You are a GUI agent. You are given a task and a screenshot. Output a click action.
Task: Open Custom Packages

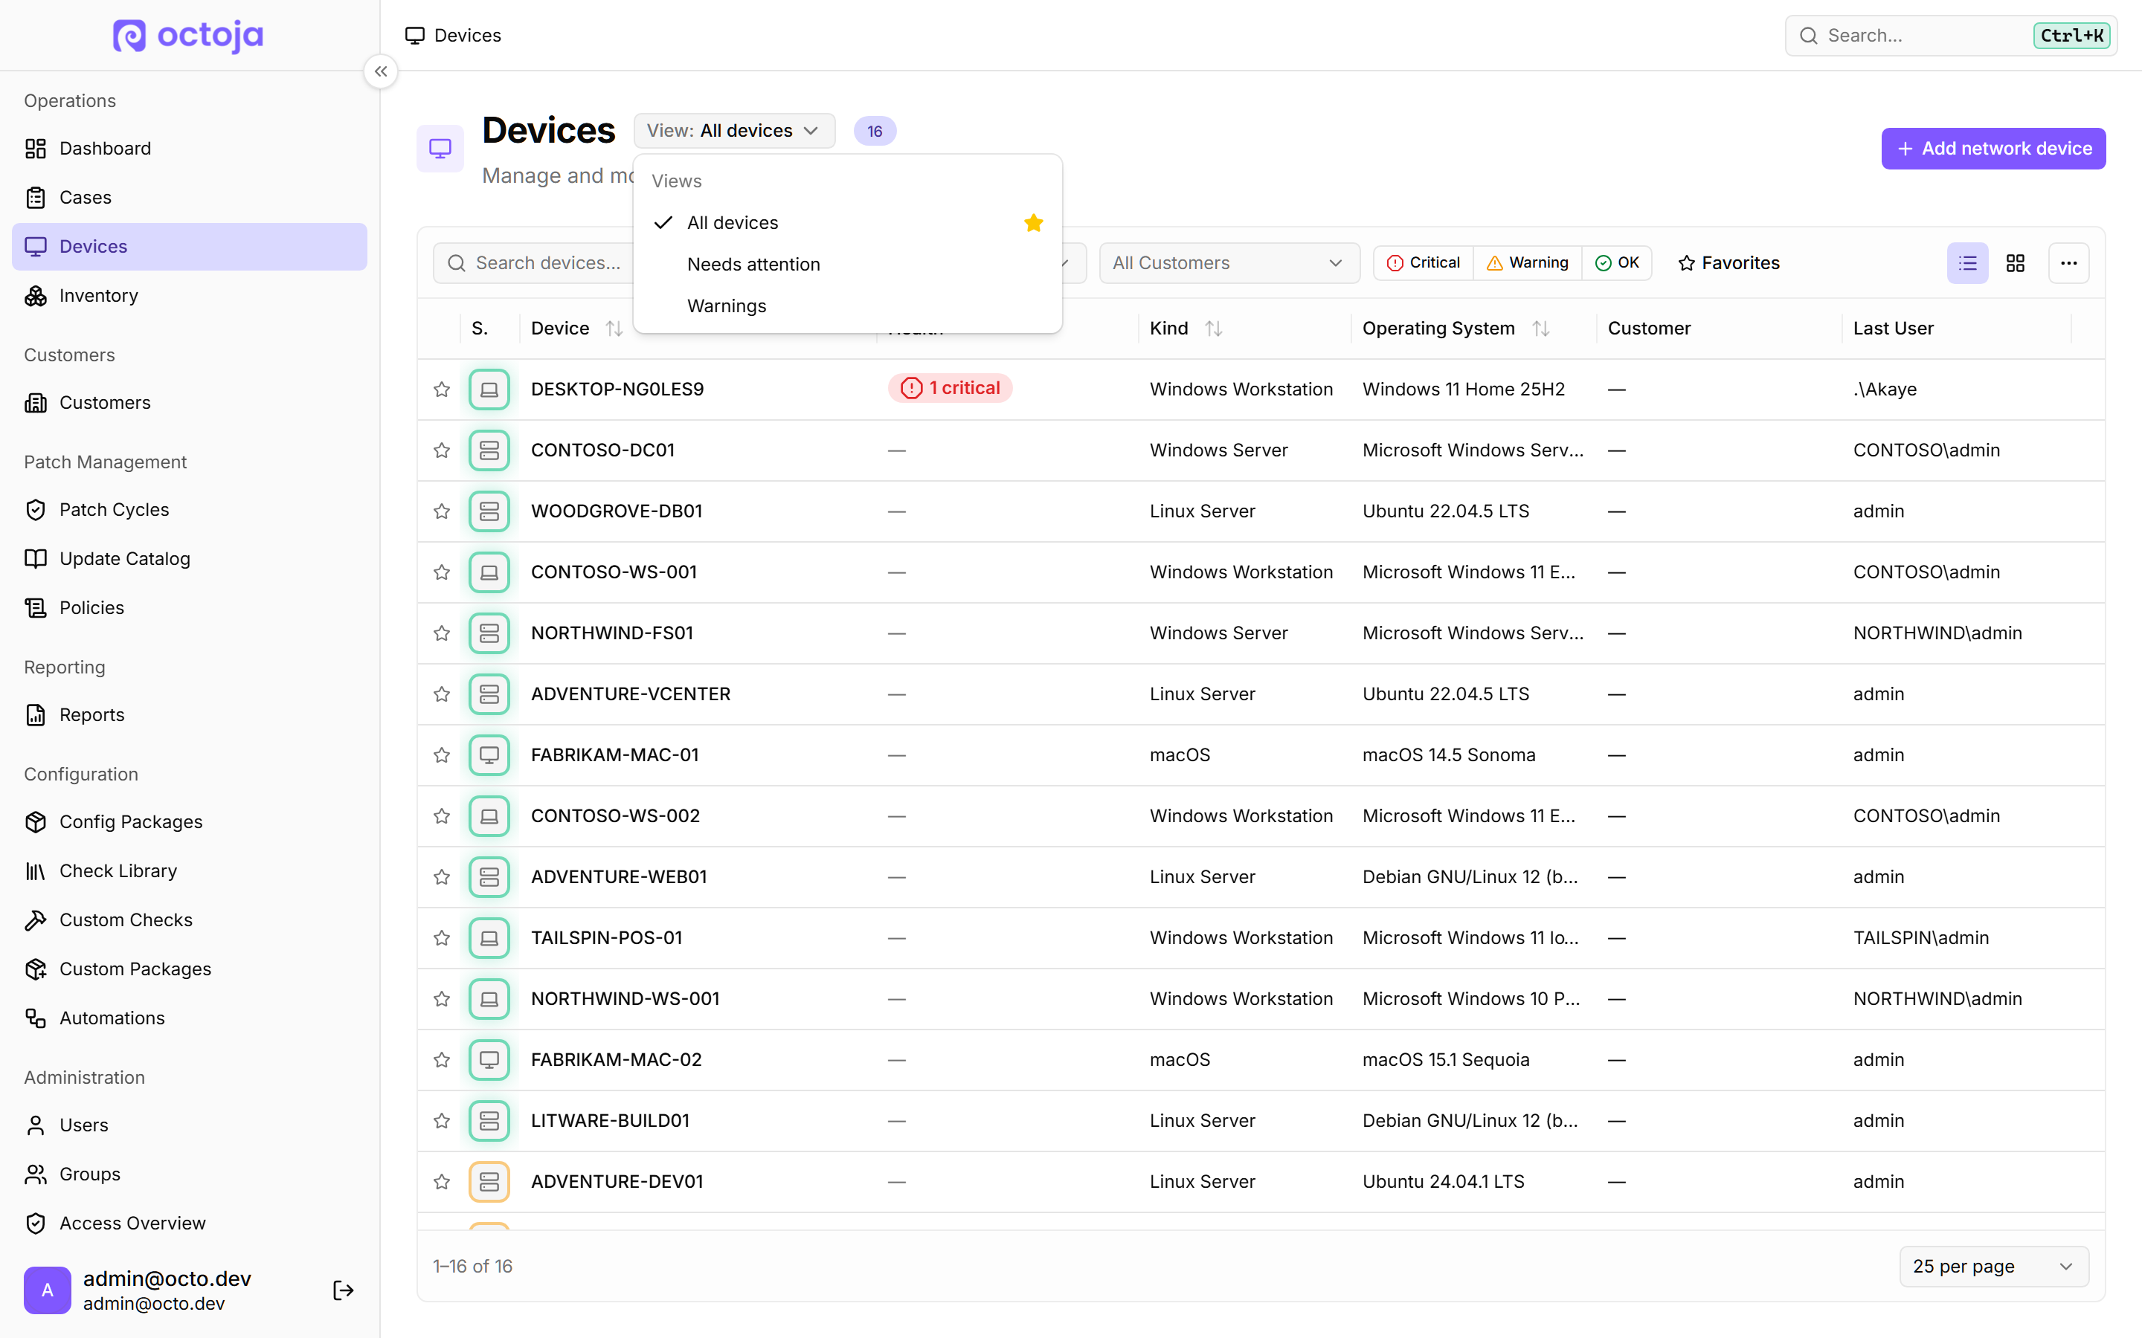coord(190,969)
